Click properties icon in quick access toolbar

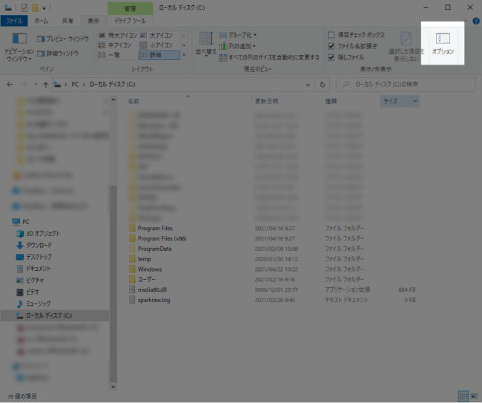pyautogui.click(x=24, y=7)
